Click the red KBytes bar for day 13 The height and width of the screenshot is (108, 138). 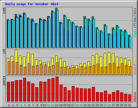(57, 89)
